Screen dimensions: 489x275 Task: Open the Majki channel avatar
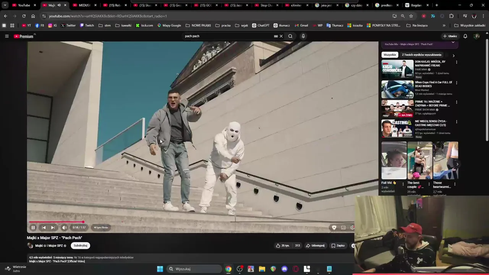coord(30,246)
